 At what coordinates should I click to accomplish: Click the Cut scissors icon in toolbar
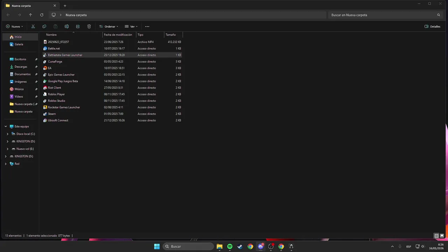pyautogui.click(x=33, y=26)
